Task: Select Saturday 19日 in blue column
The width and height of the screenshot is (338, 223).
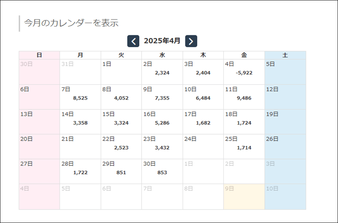Action: tap(285, 122)
